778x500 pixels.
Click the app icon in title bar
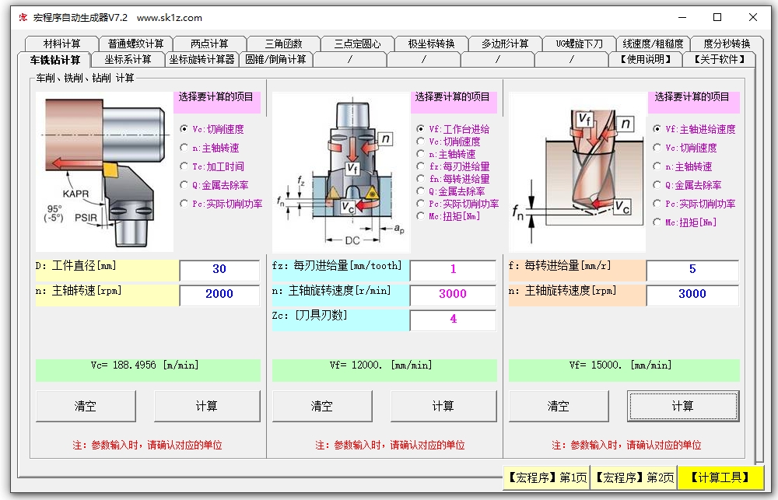click(23, 17)
